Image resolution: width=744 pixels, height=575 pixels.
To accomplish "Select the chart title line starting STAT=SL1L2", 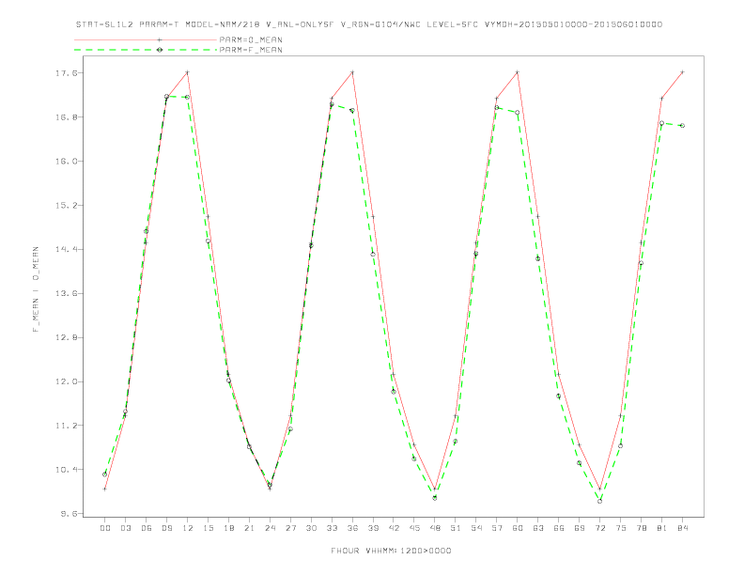I will click(369, 24).
